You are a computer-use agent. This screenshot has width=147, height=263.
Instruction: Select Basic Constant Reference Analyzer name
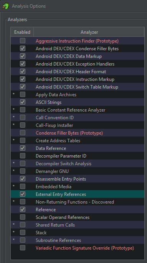tap(70, 110)
